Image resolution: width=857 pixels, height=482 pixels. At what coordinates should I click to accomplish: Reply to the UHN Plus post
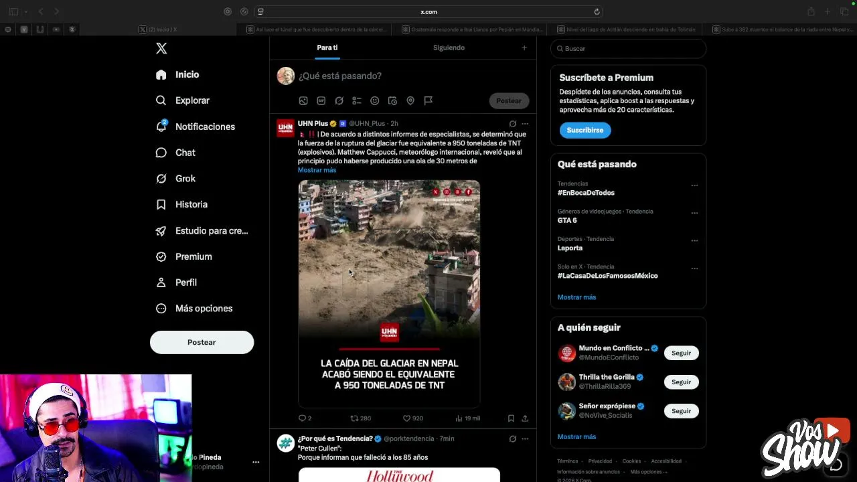305,418
